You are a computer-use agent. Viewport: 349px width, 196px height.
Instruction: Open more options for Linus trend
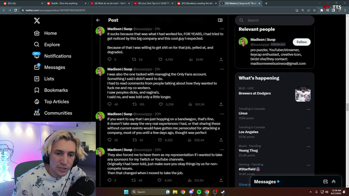click(x=308, y=109)
